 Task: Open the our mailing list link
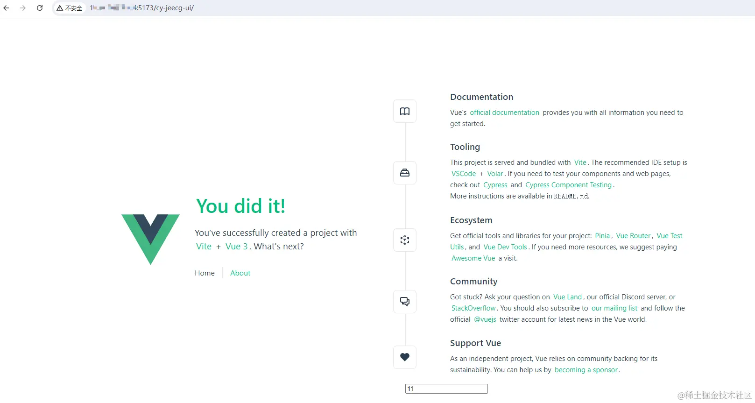tap(614, 308)
